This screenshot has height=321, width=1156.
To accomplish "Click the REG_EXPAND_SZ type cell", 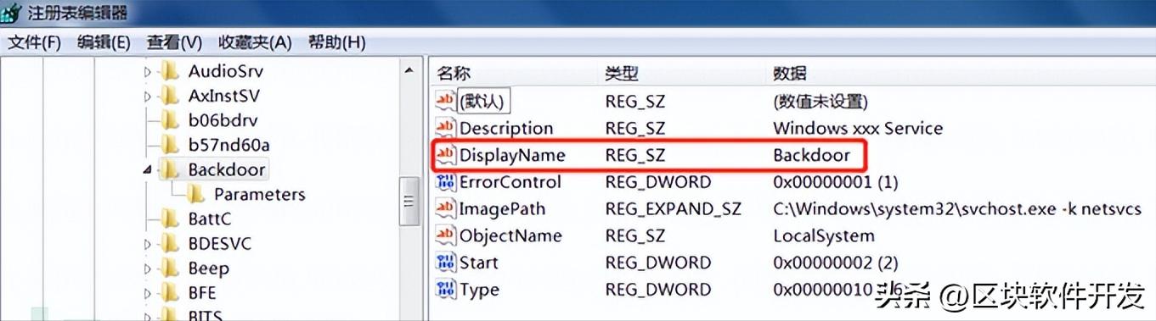I will click(x=673, y=209).
